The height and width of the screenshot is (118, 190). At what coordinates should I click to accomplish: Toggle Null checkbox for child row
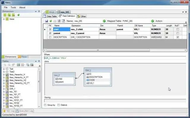coord(178,29)
